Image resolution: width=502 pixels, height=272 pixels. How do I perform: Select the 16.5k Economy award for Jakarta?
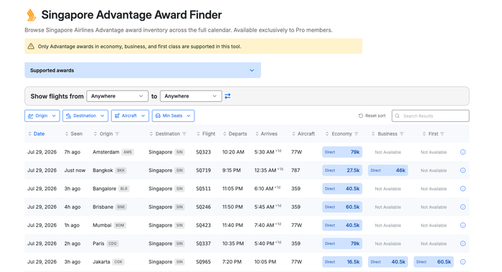(342, 262)
